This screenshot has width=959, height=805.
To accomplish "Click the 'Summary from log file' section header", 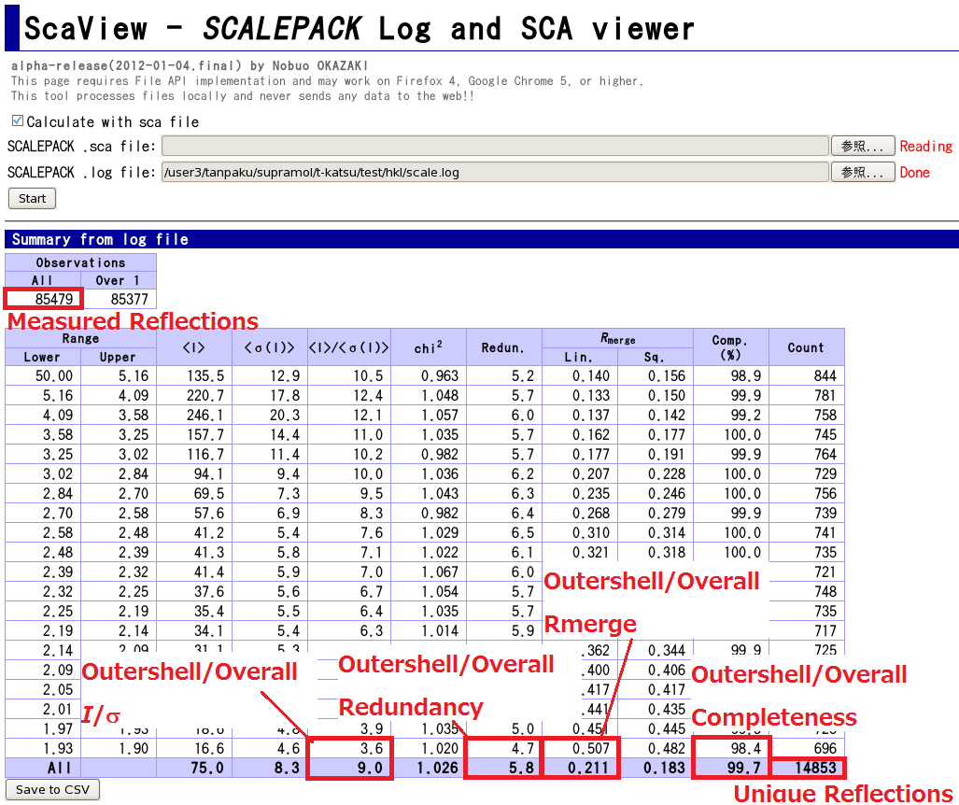I will (x=100, y=239).
